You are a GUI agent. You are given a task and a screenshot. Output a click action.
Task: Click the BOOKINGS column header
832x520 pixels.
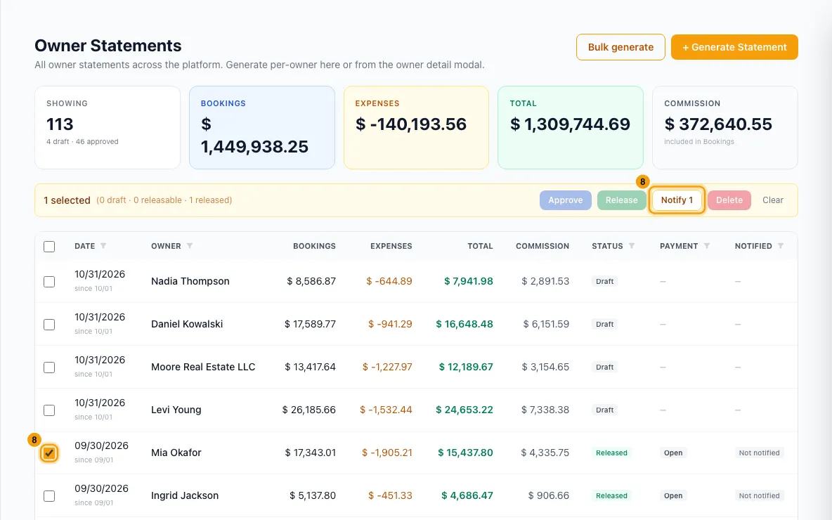[314, 246]
